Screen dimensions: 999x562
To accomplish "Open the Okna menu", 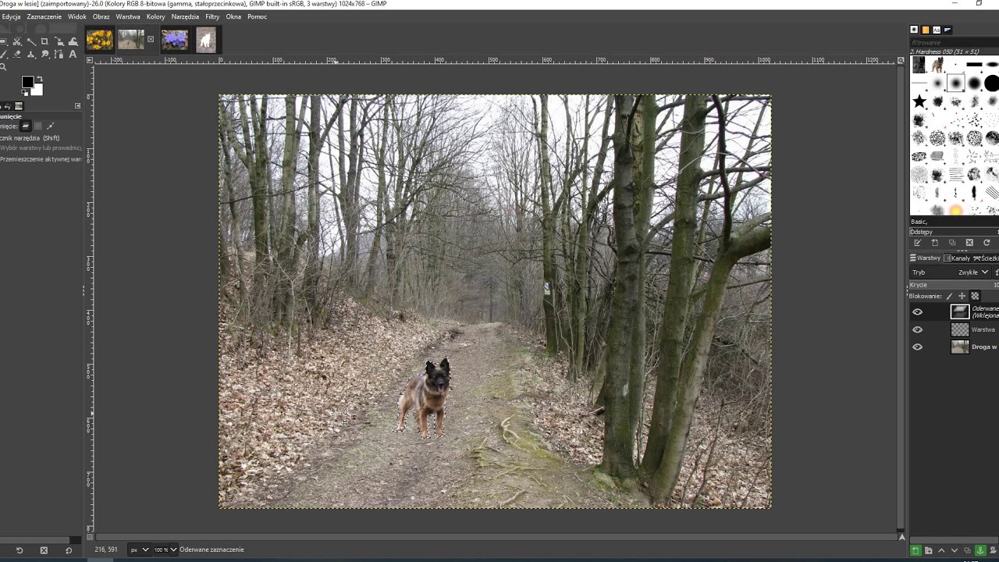I will [x=233, y=16].
